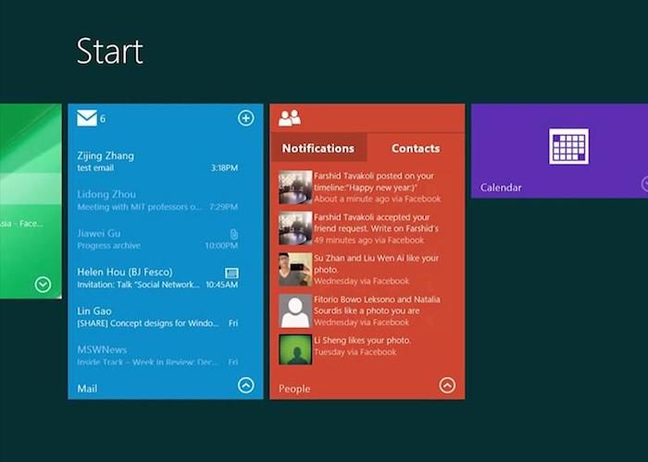
Task: Click the Calendar tile label
Action: (x=501, y=188)
